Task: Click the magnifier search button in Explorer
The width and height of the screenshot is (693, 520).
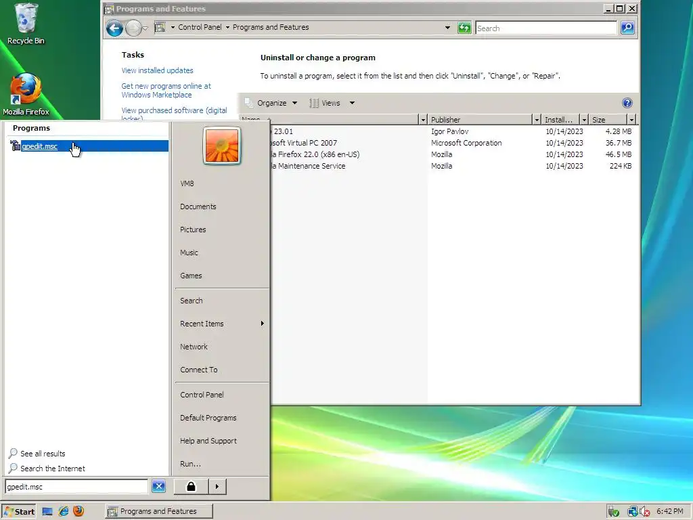Action: click(627, 28)
